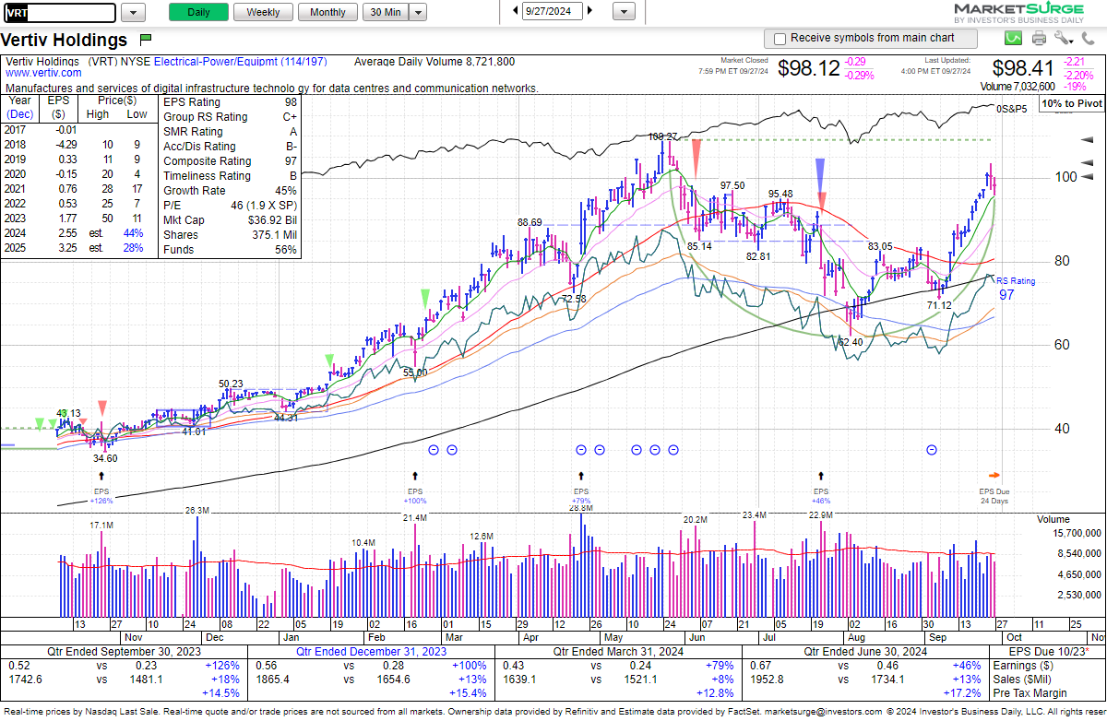This screenshot has height=721, width=1107.
Task: Advance to next date with right arrow
Action: 590,11
